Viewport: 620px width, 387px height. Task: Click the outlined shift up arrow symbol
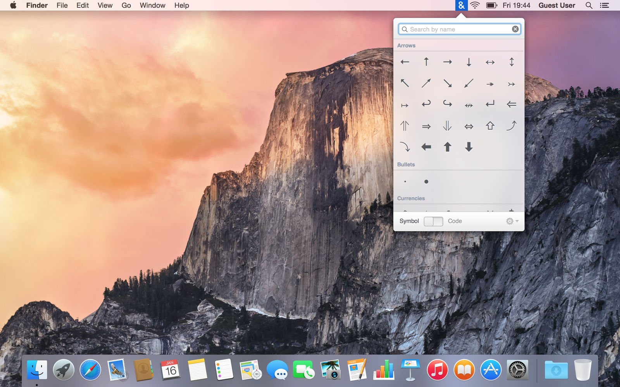tap(490, 126)
